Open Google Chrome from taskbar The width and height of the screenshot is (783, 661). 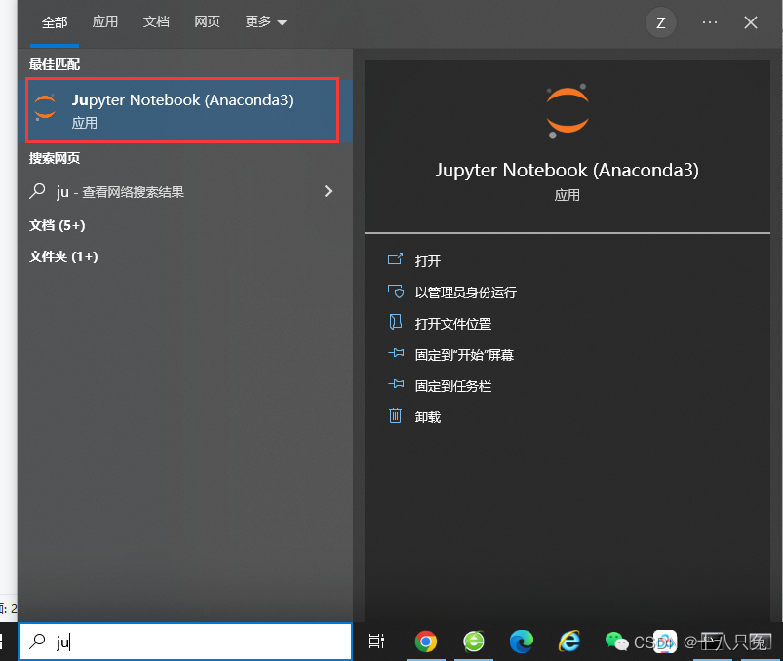pos(426,642)
